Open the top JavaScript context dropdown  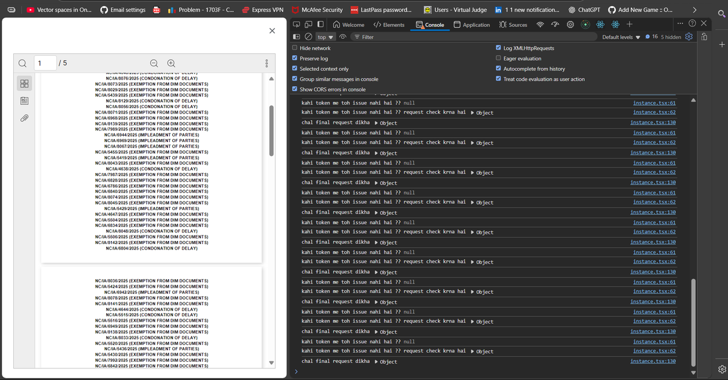tap(326, 37)
